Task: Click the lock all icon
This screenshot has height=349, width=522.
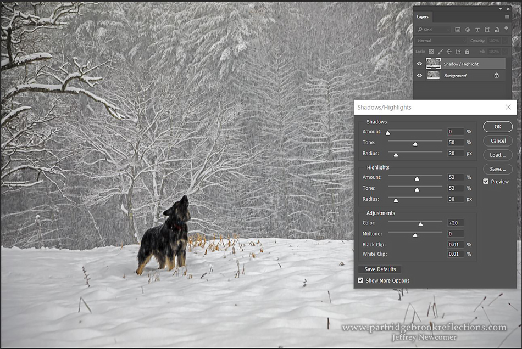Action: pyautogui.click(x=467, y=52)
